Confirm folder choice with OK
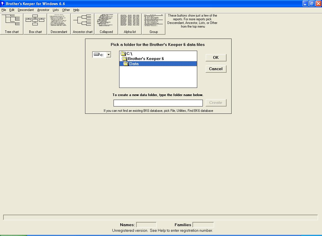The image size is (322, 236). (x=216, y=57)
